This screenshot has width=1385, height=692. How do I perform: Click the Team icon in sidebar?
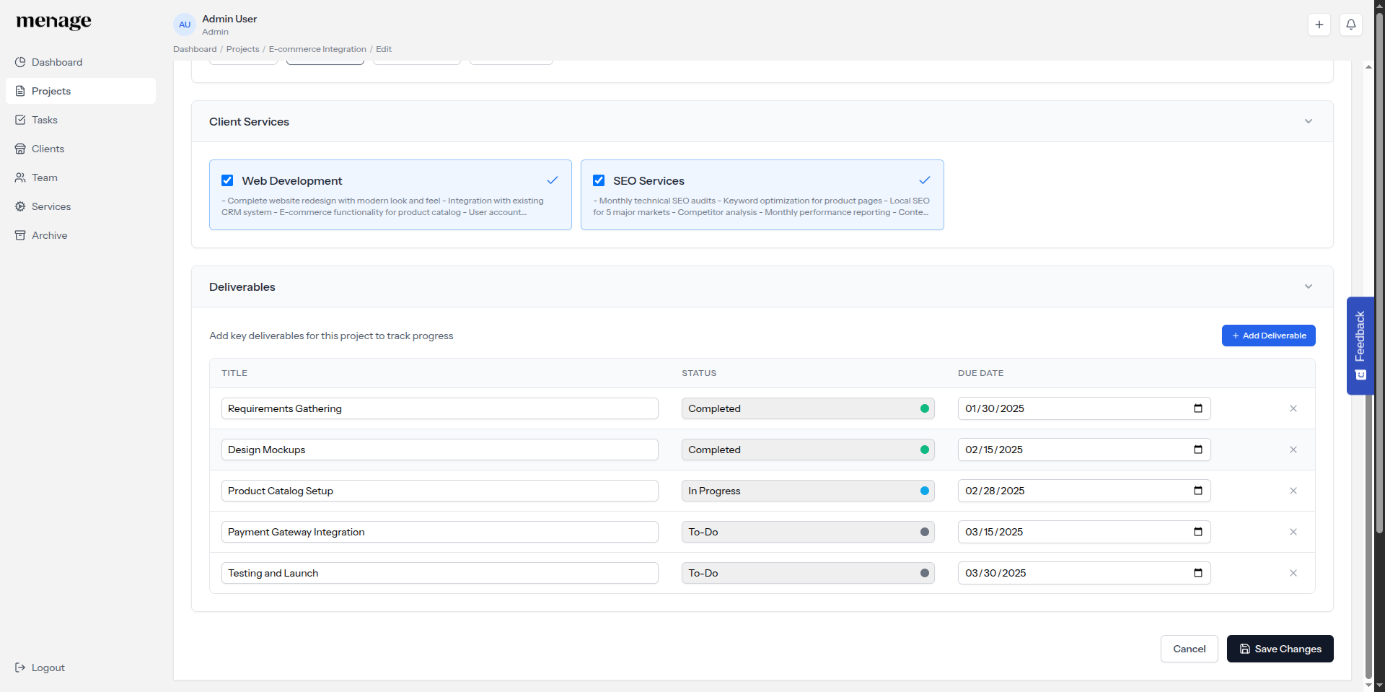coord(20,178)
